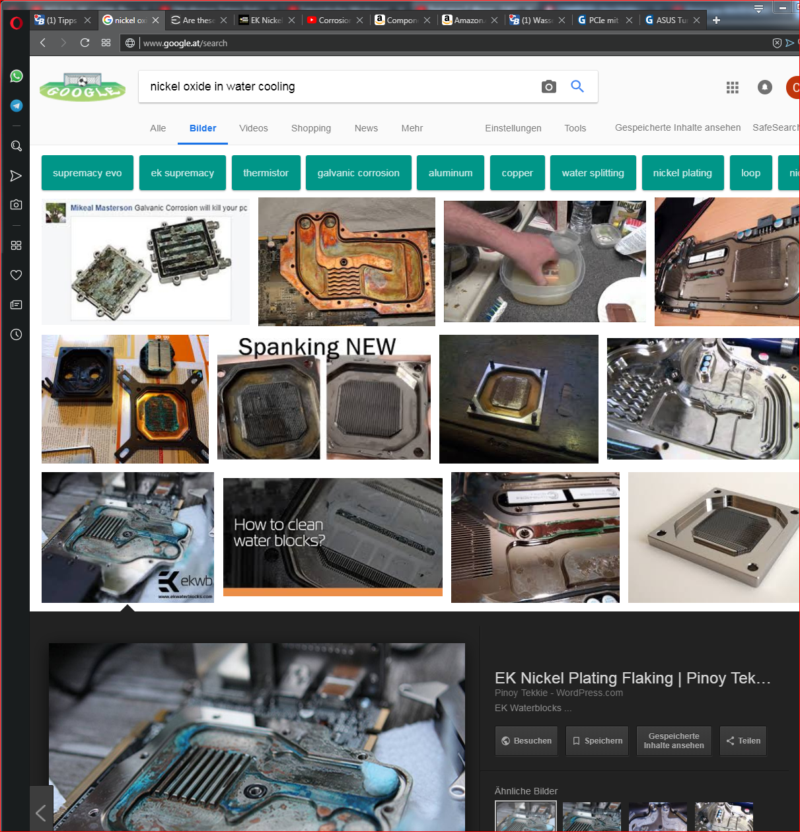
Task: Open Speed Dial from the sidebar grid icon
Action: click(x=17, y=245)
